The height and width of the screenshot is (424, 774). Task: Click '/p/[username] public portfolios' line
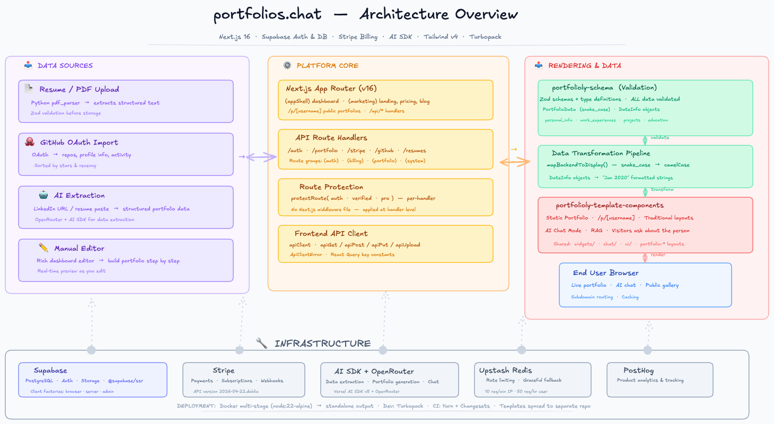pos(324,111)
